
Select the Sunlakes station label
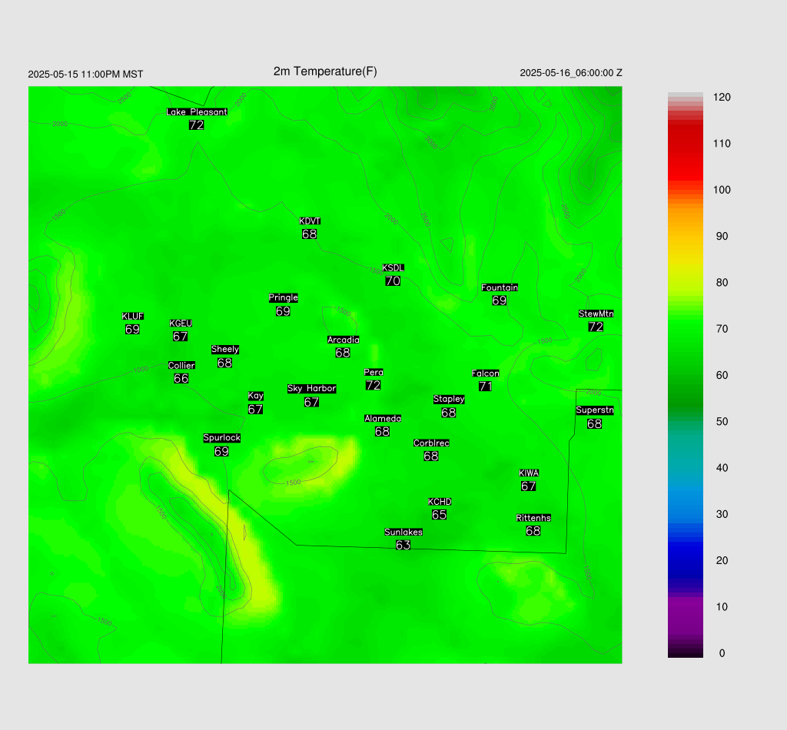(403, 532)
